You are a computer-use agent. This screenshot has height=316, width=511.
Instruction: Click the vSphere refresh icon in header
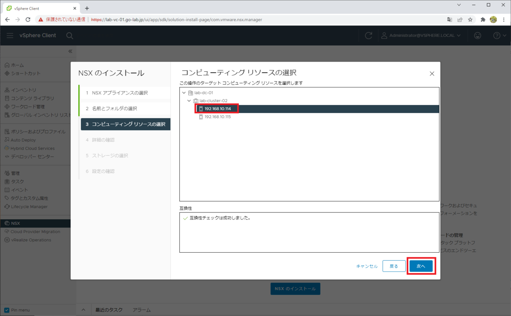(x=369, y=36)
